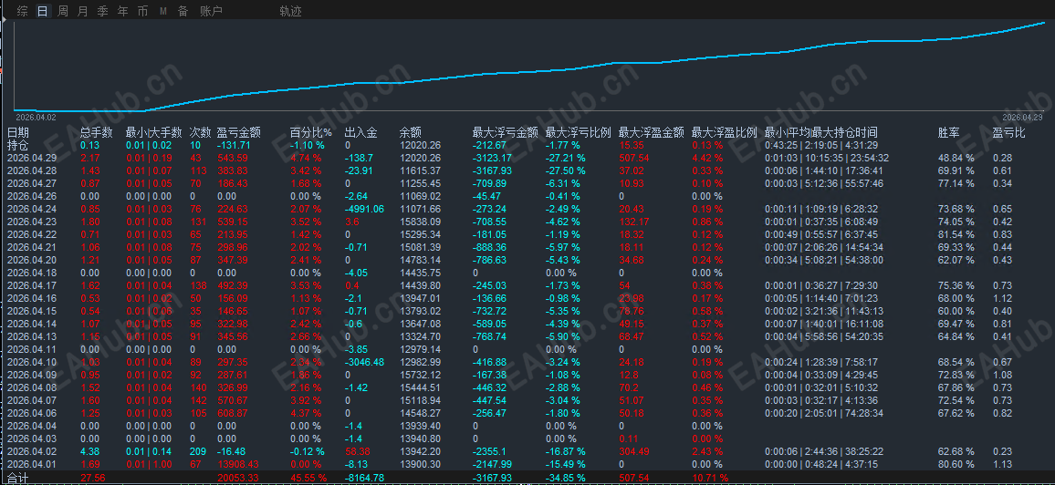Select the 2026.04.17 date row

click(32, 285)
